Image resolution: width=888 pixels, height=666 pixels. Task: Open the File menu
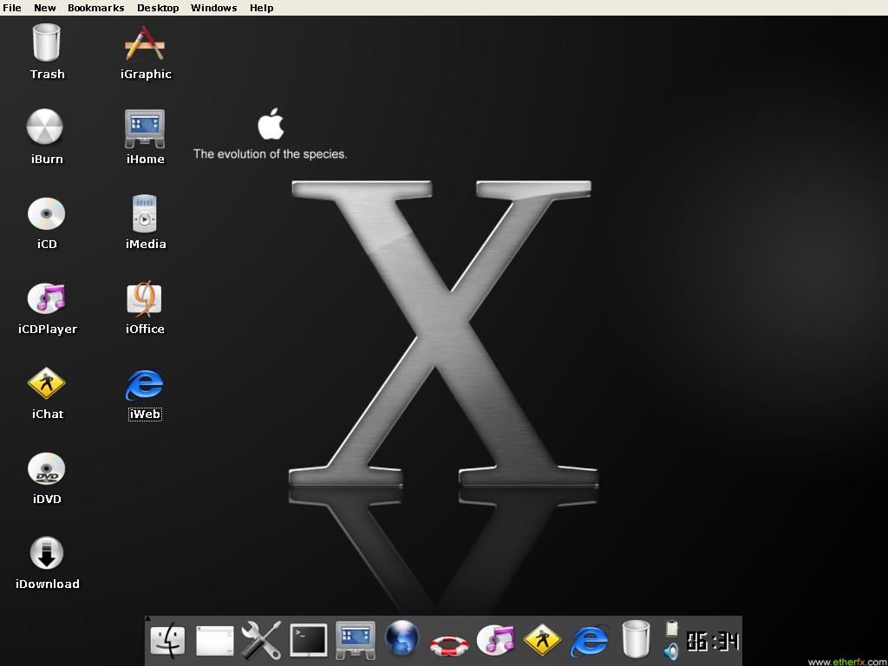point(12,8)
